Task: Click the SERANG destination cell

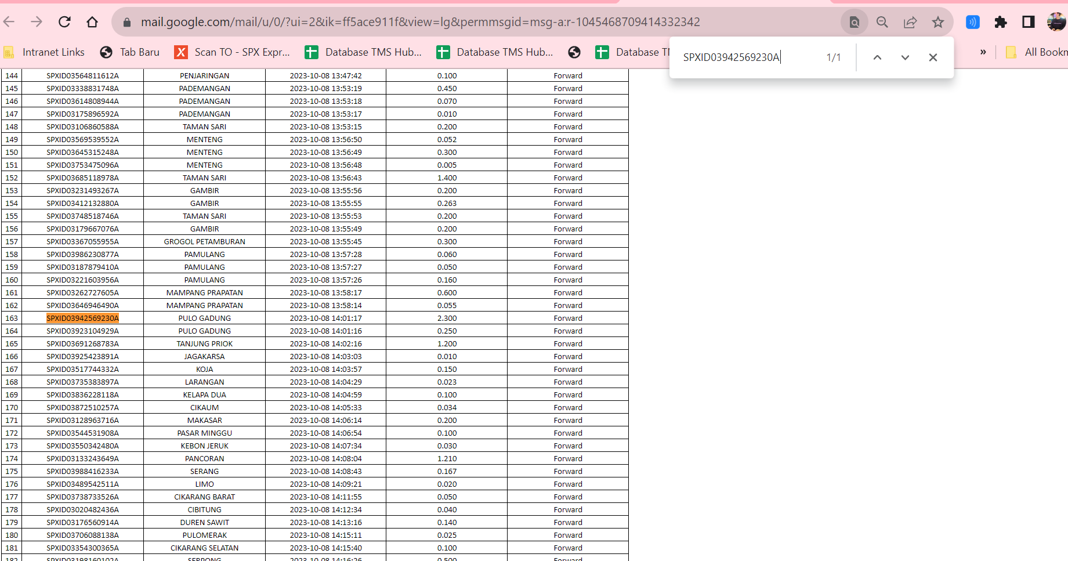Action: (x=205, y=471)
